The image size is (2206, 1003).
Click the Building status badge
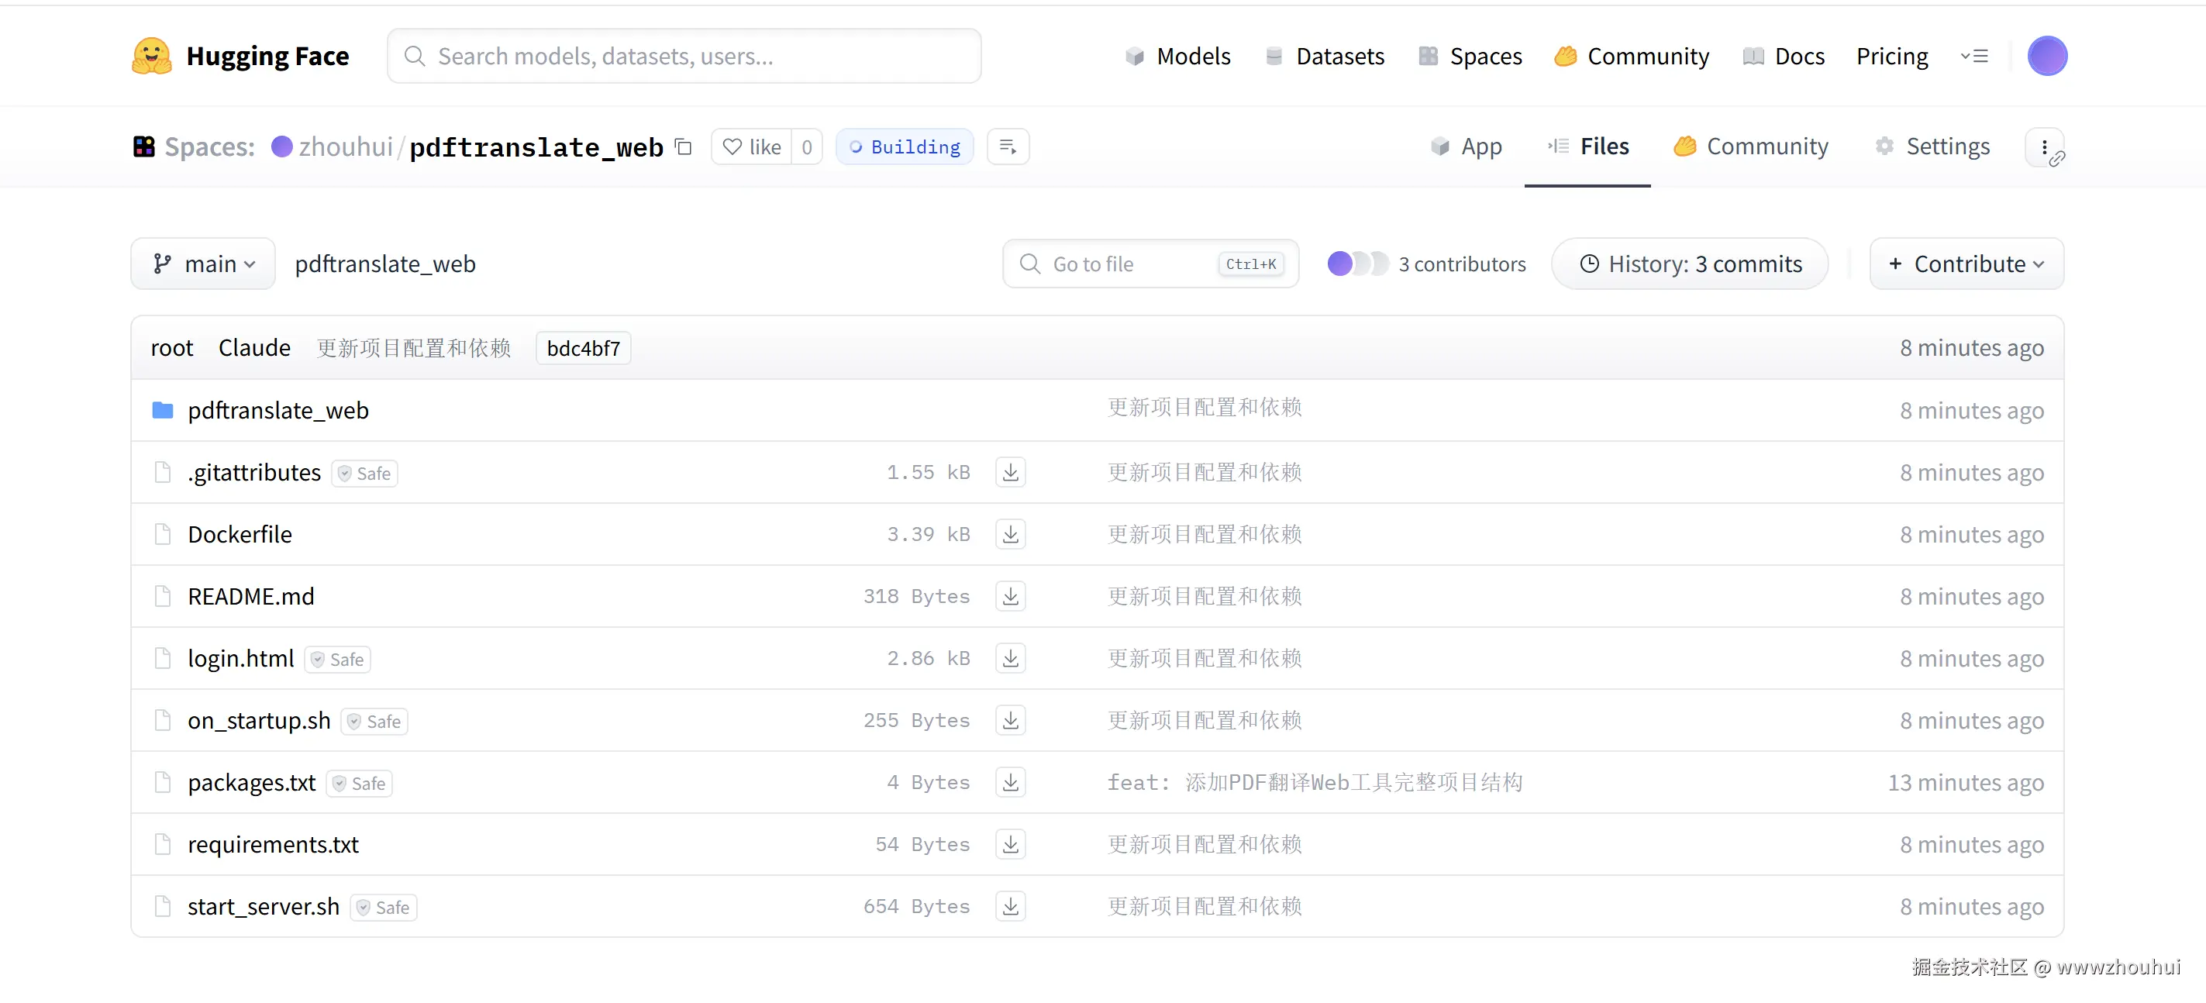(905, 146)
